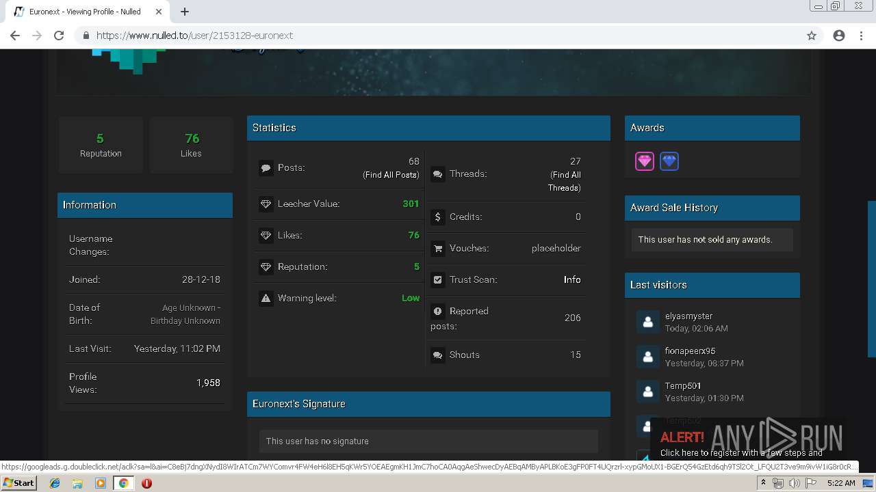
Task: Open elyasmyster's profile link
Action: pyautogui.click(x=688, y=316)
